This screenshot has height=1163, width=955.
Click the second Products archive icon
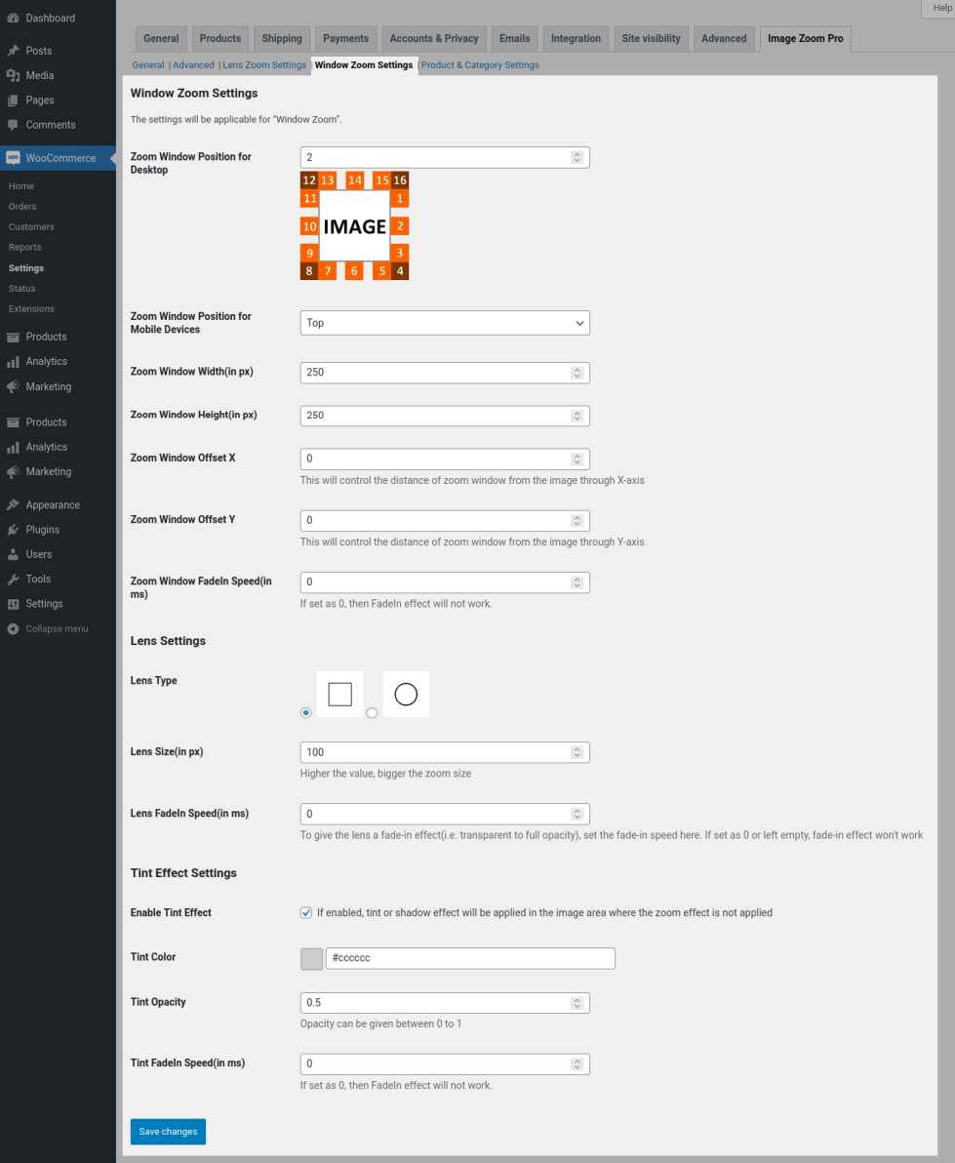[x=13, y=422]
